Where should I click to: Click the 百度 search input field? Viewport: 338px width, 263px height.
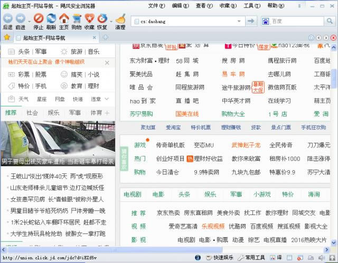click(x=297, y=21)
